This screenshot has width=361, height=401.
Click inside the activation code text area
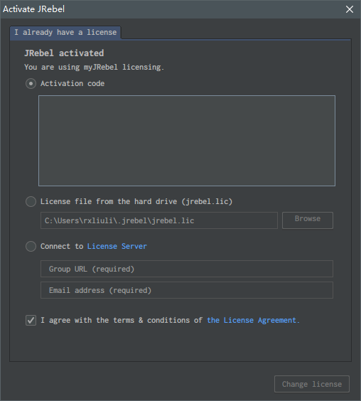187,141
